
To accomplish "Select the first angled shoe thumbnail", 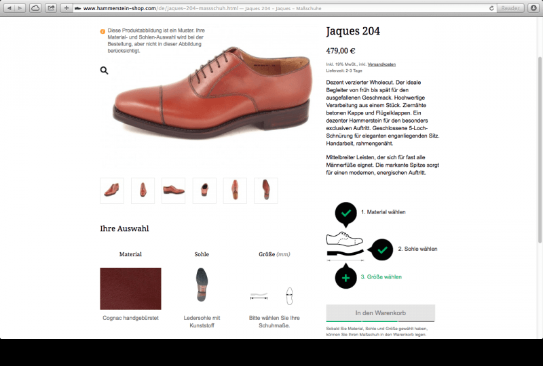I will [x=112, y=190].
